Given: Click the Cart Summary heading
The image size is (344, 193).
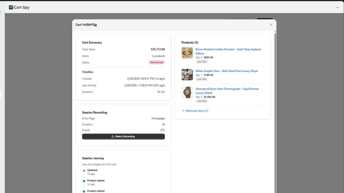Looking at the screenshot, I should click(92, 42).
